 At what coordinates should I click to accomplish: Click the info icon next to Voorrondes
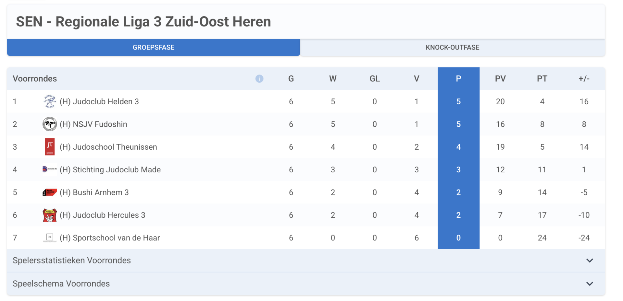(x=259, y=79)
